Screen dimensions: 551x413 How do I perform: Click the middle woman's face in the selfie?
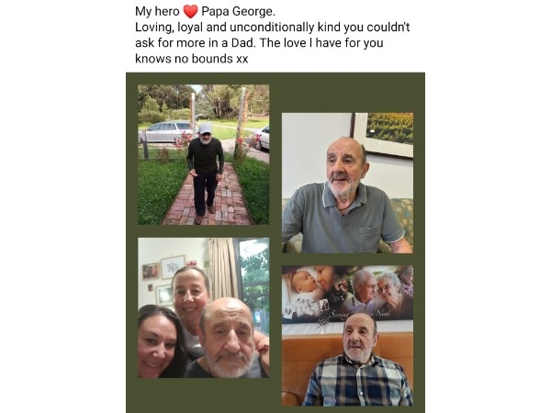(x=190, y=294)
